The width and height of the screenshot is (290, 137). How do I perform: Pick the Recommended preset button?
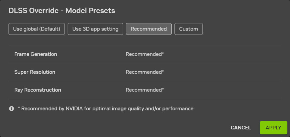(x=149, y=29)
